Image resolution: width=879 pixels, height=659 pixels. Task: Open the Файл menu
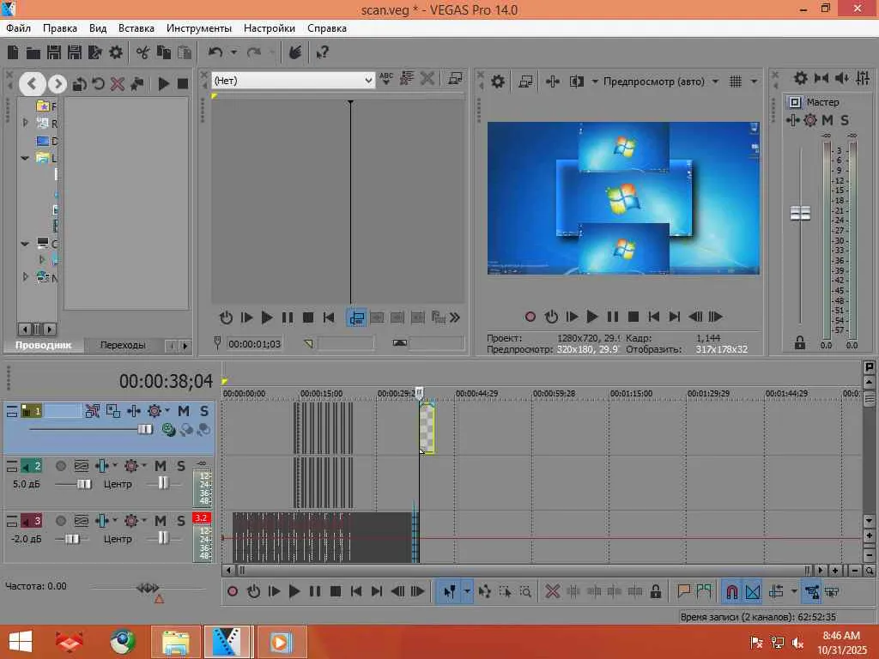point(19,28)
